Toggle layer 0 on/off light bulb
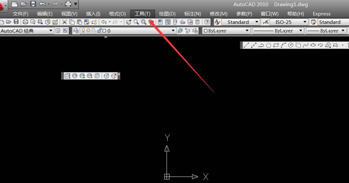This screenshot has width=349, height=183. pyautogui.click(x=83, y=30)
